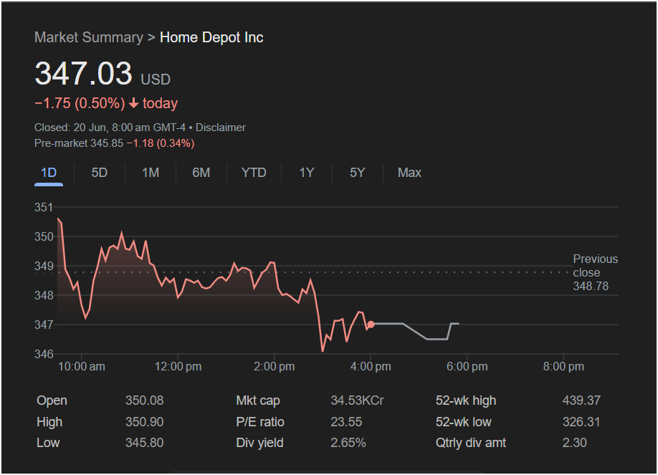Click the 351 y-axis label
This screenshot has width=658, height=475.
point(44,207)
